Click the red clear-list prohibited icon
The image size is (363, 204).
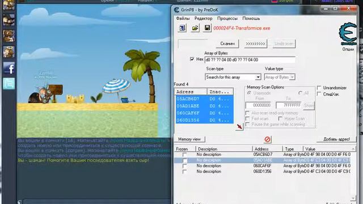(267, 139)
